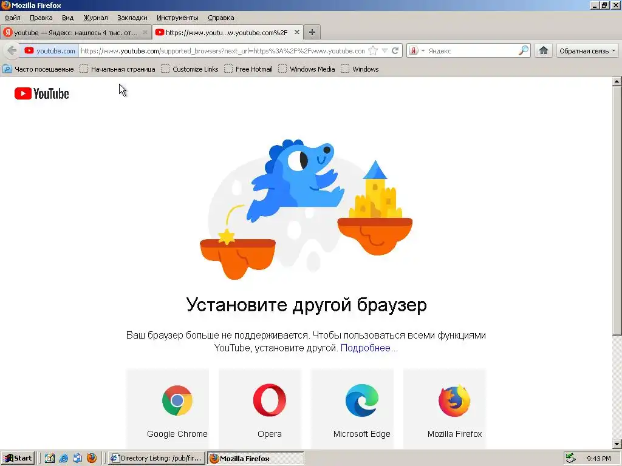Click the YouTube site identity icon
The image size is (622, 466).
pos(29,51)
